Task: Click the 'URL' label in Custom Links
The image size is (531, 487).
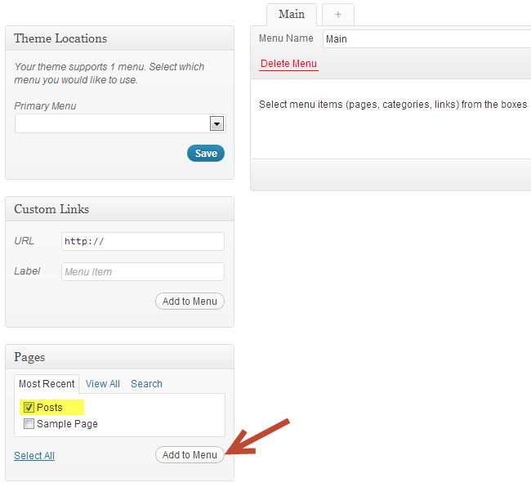Action: [24, 241]
